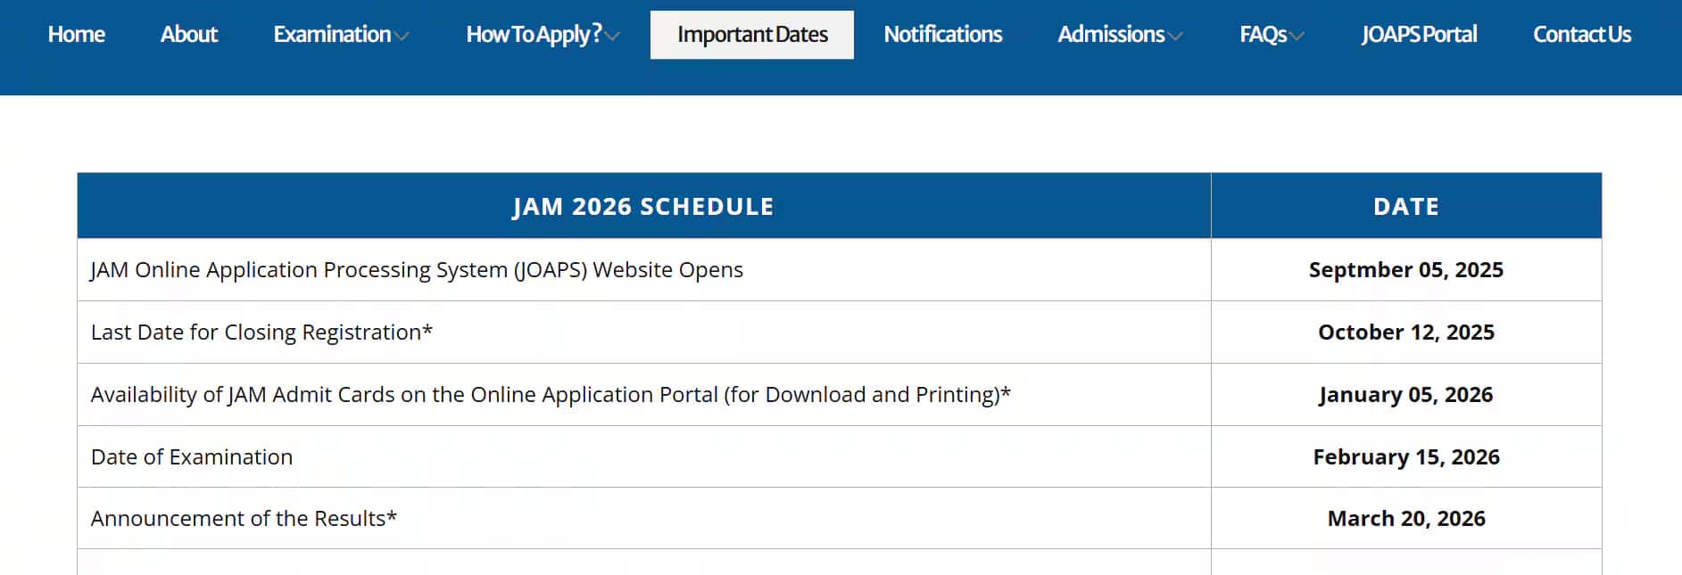Click the October 12, 2025 date cell
The width and height of the screenshot is (1682, 575).
[1405, 333]
